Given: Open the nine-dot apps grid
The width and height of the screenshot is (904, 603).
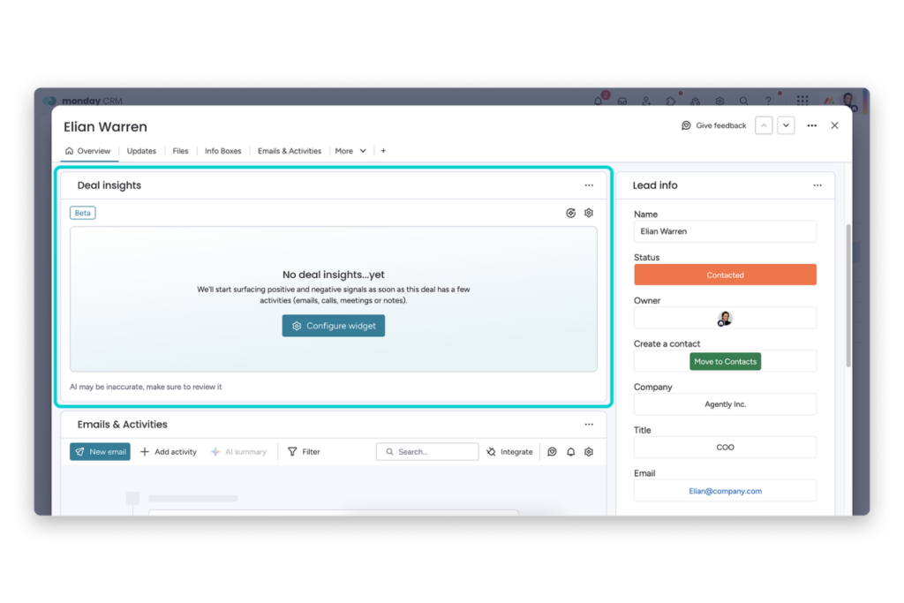Looking at the screenshot, I should point(802,101).
